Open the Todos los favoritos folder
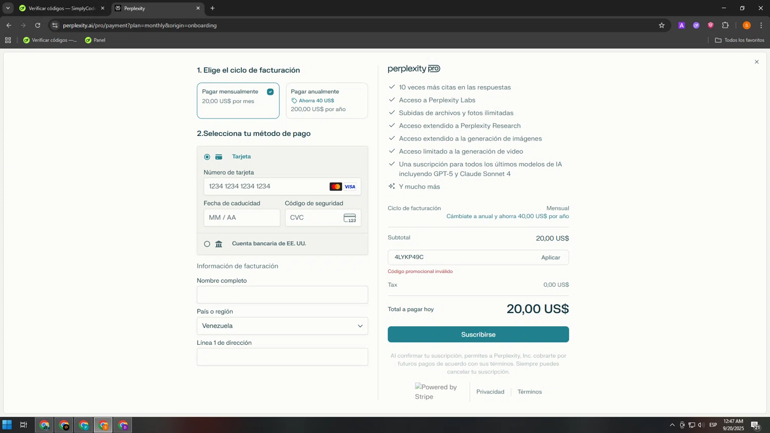The width and height of the screenshot is (770, 433). (740, 40)
